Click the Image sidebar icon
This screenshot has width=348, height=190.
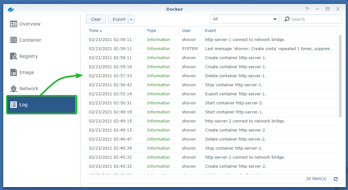(13, 72)
